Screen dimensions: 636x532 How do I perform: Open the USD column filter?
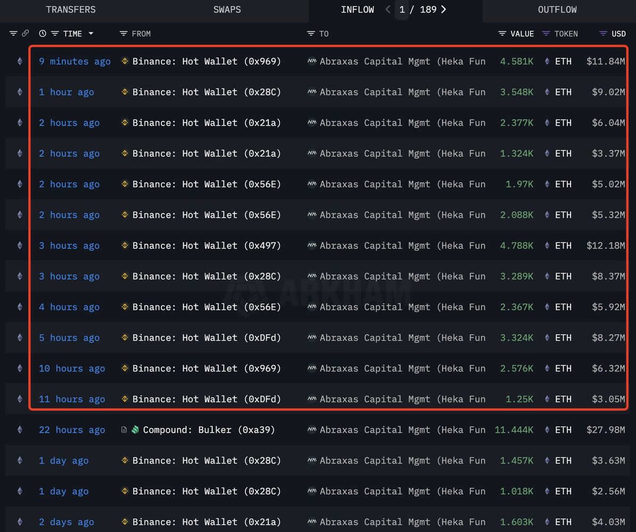(603, 34)
